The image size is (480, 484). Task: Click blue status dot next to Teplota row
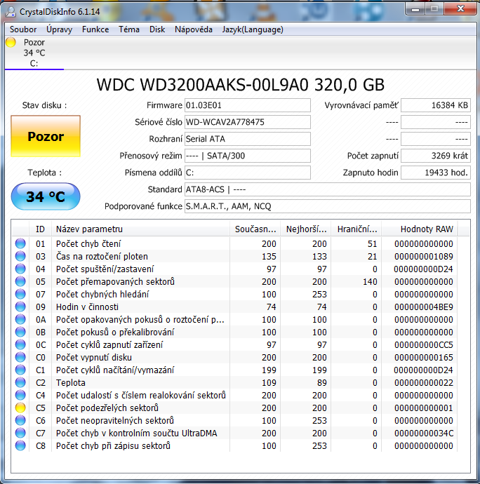pyautogui.click(x=20, y=382)
